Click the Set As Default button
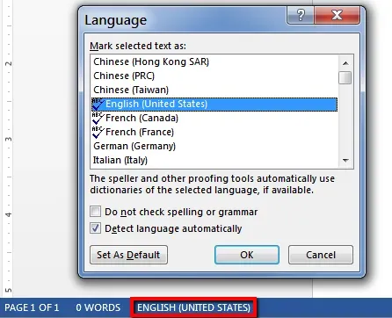Image resolution: width=392 pixels, height=318 pixels. coord(128,255)
